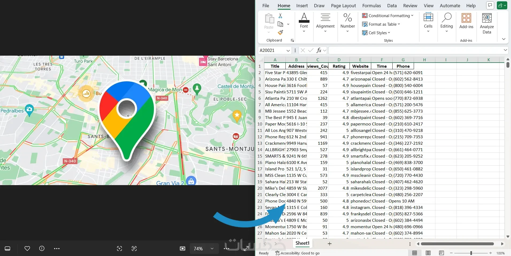
Task: Select the Rating header cell
Action: [x=339, y=66]
